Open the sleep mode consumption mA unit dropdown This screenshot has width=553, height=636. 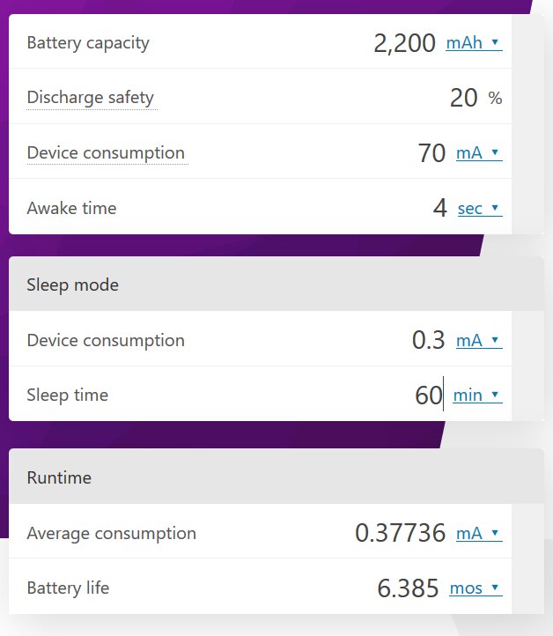coord(479,341)
